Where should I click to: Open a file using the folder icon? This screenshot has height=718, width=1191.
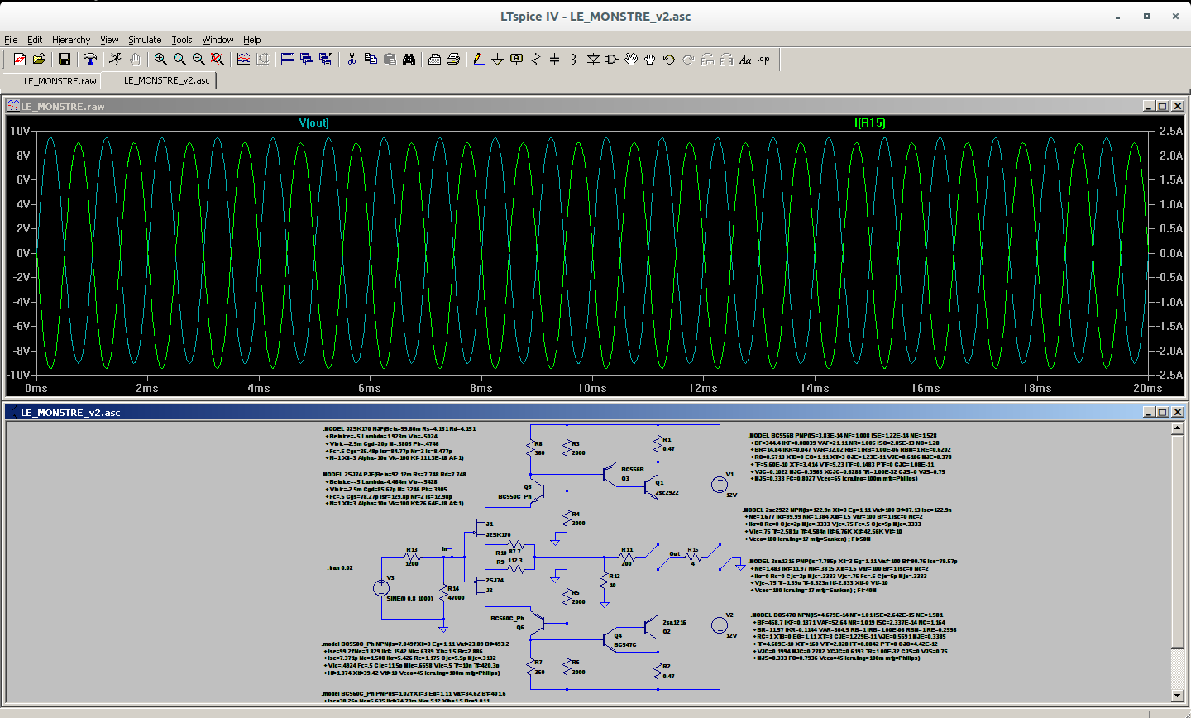coord(39,59)
